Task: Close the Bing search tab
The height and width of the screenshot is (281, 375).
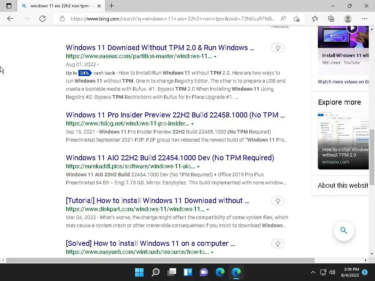Action: click(x=99, y=6)
